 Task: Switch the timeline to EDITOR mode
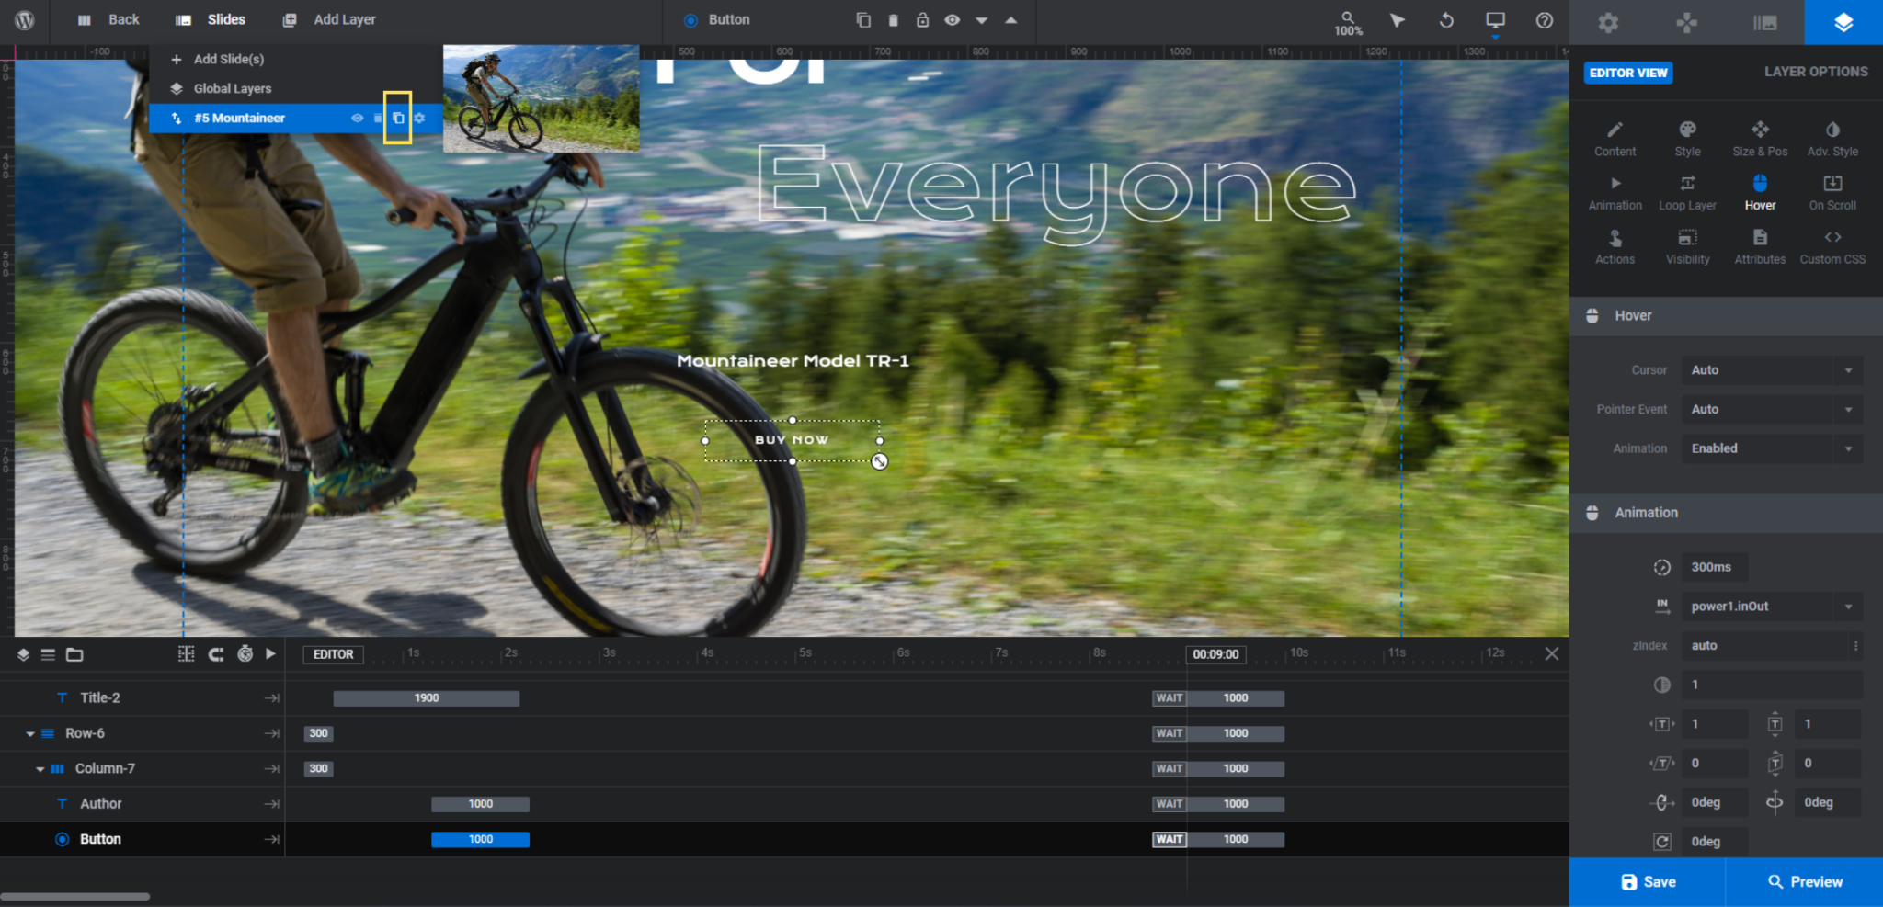coord(333,654)
